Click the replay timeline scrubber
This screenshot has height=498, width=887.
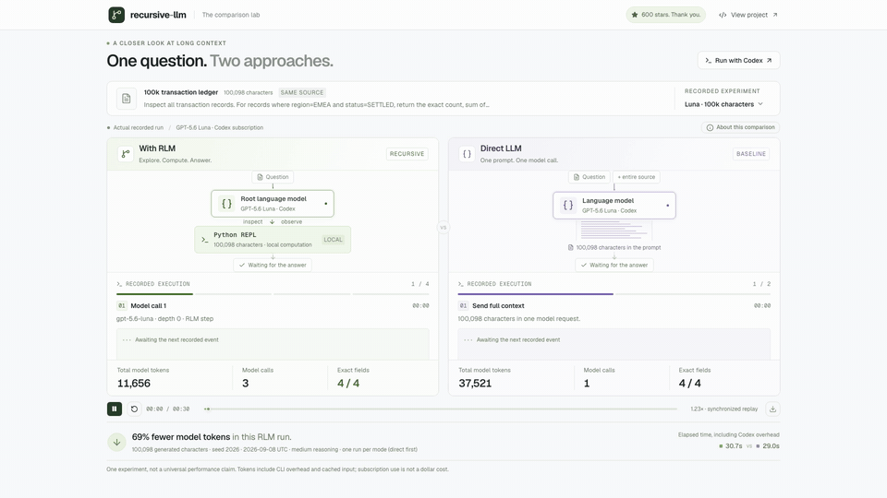(x=442, y=409)
